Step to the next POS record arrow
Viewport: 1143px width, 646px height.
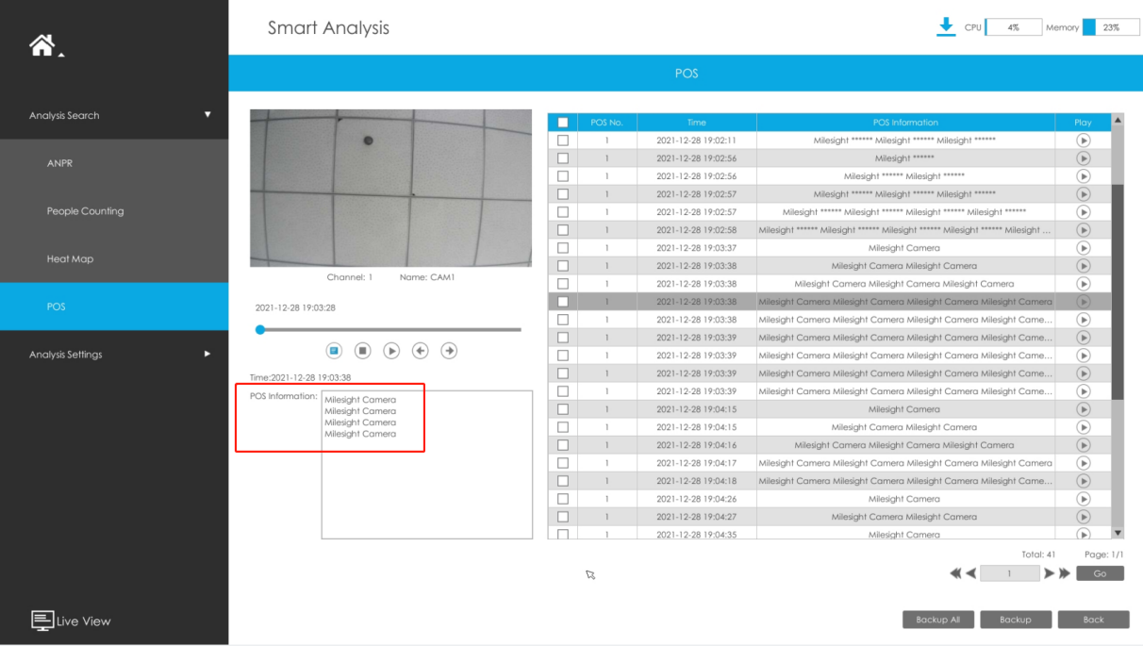[x=450, y=351]
